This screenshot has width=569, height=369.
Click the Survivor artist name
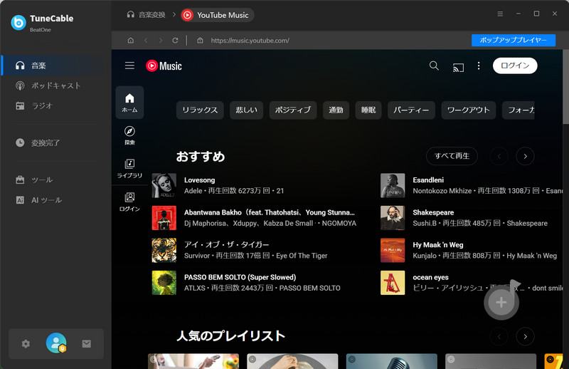click(x=197, y=256)
